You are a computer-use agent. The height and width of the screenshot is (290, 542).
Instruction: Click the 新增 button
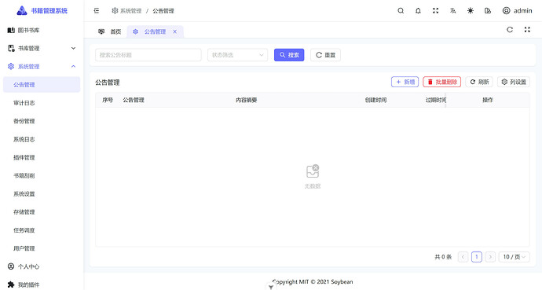405,82
